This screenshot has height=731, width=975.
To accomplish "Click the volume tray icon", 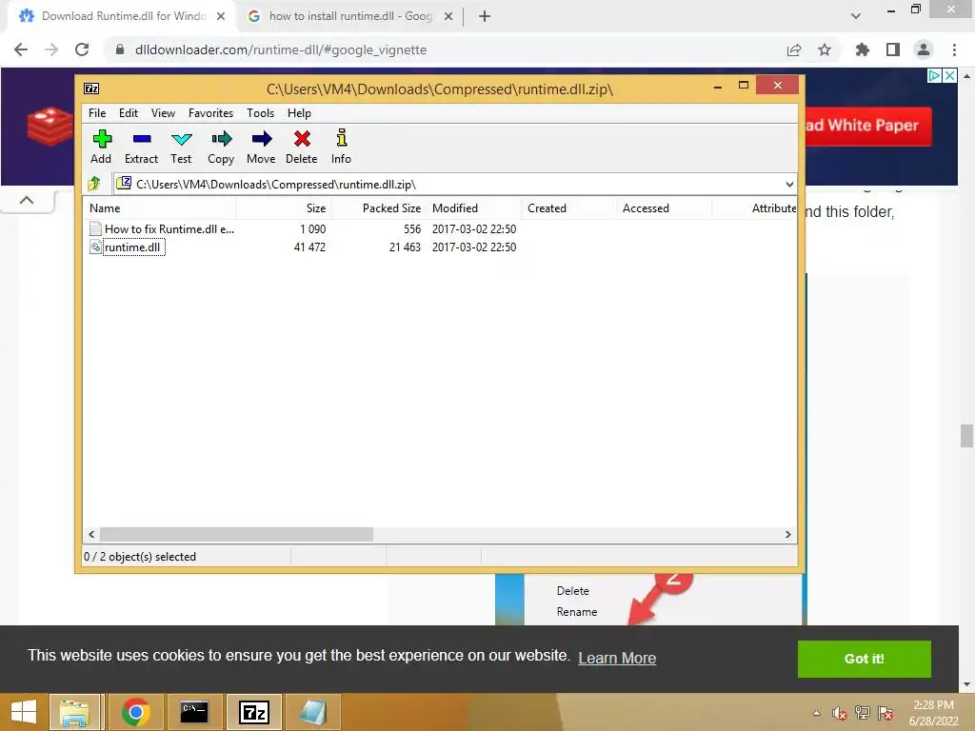I will (840, 714).
